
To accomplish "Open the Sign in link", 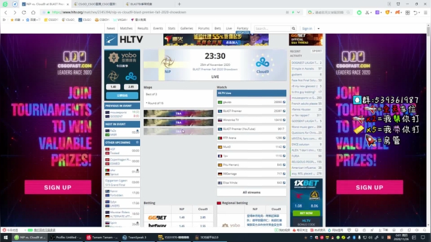I will (307, 29).
